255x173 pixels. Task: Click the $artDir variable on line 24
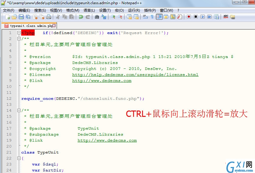(52, 170)
